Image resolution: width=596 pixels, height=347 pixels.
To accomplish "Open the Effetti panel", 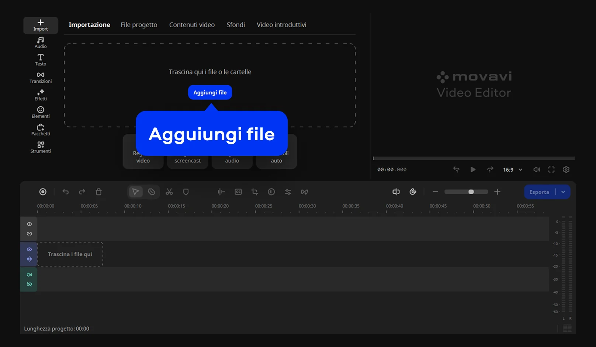I will click(41, 95).
